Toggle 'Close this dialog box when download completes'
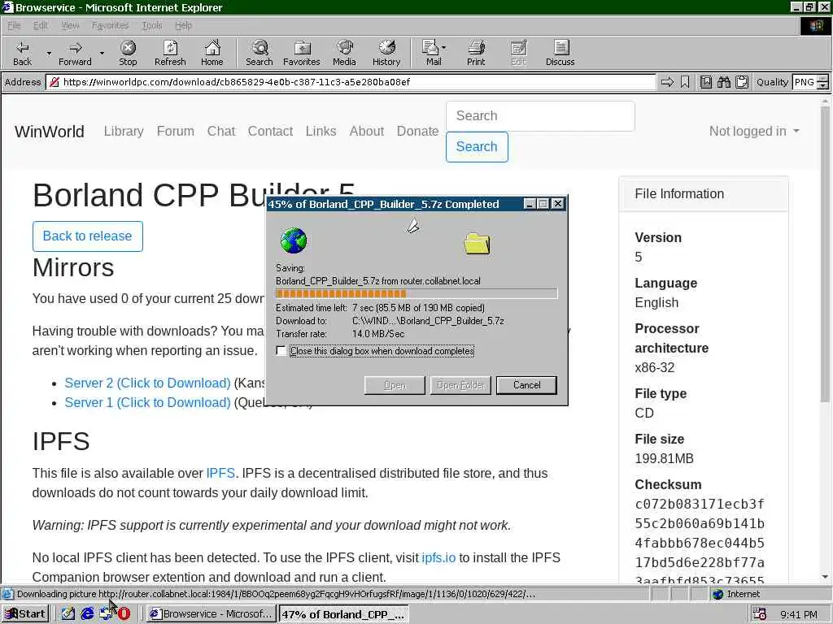This screenshot has width=833, height=624. tap(281, 351)
